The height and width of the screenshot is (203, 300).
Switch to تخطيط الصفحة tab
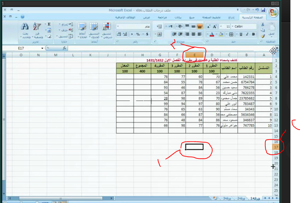click(x=212, y=17)
